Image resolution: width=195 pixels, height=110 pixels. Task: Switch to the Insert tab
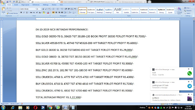16,5
